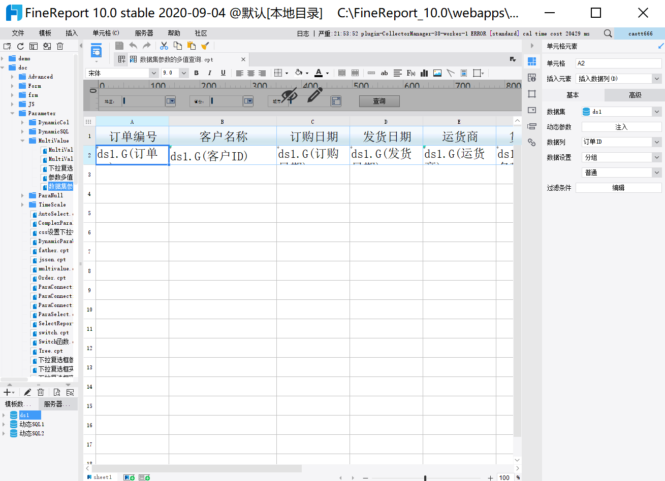
Task: Open the 数据列 column dropdown
Action: pyautogui.click(x=657, y=142)
